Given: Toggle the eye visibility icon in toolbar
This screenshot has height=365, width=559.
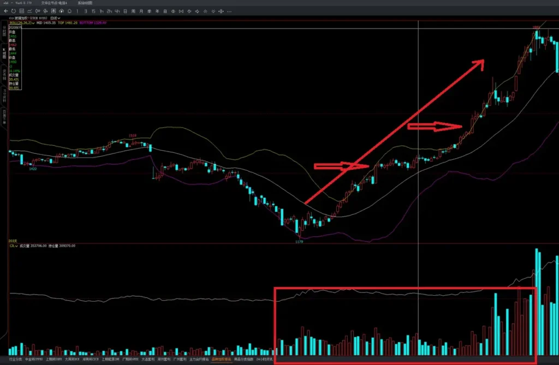Looking at the screenshot, I should [x=173, y=11].
